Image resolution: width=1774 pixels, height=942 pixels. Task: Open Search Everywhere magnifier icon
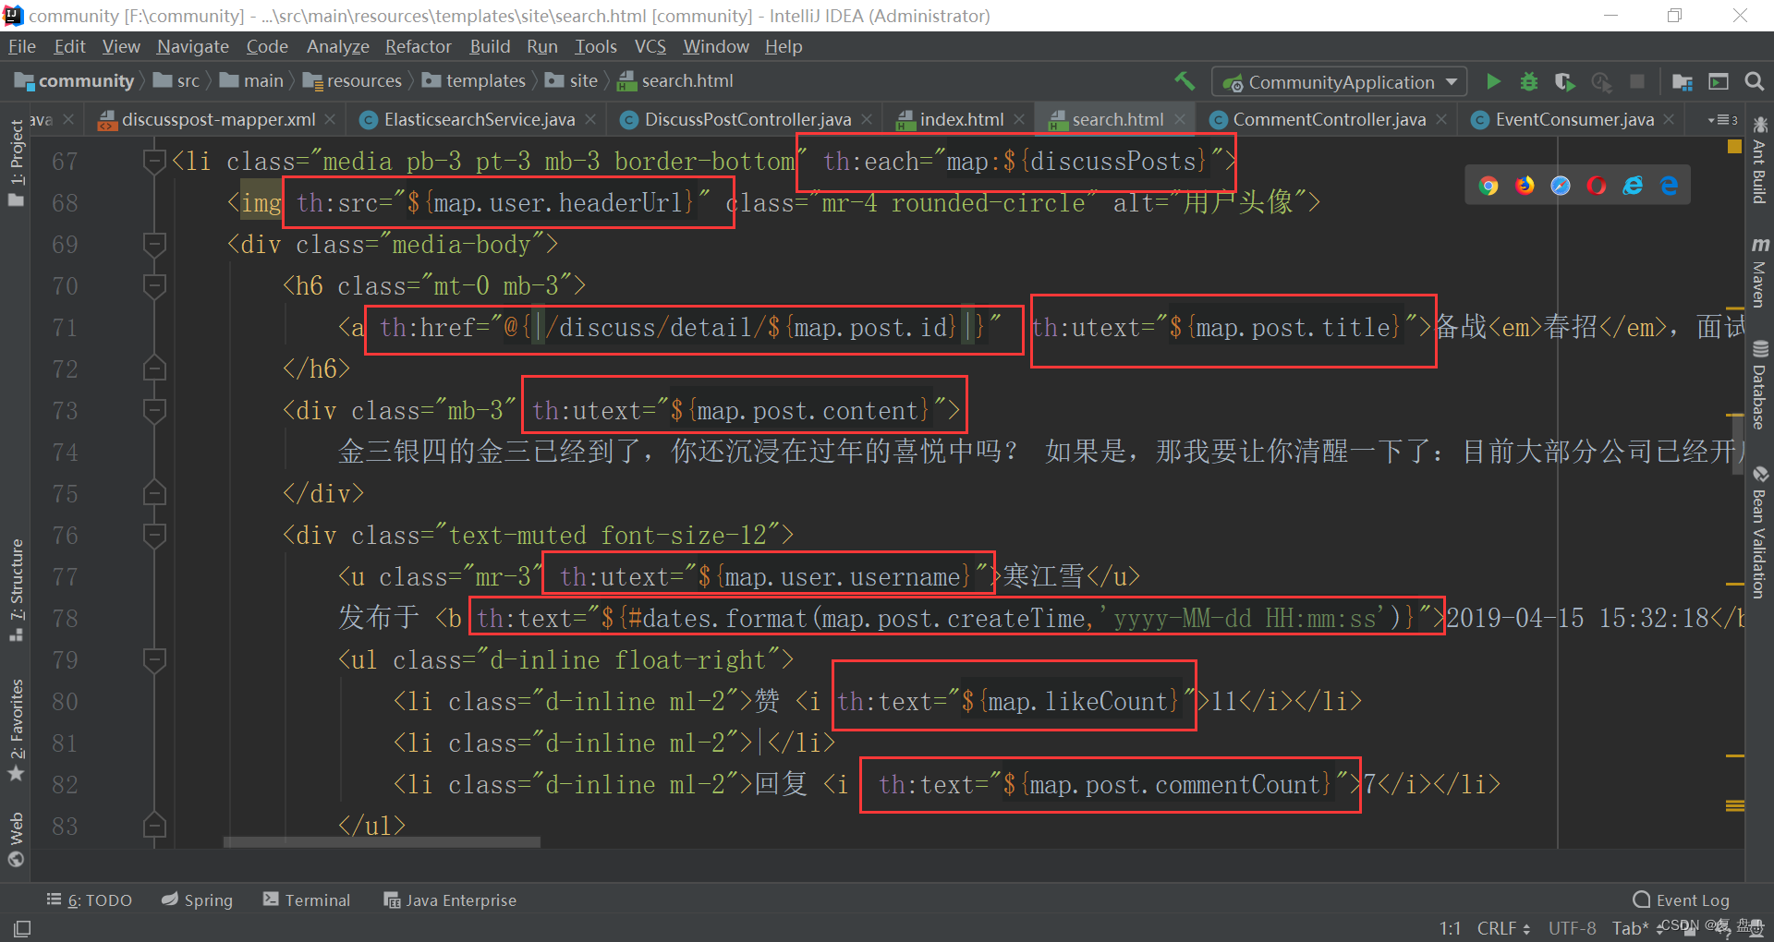[x=1754, y=81]
